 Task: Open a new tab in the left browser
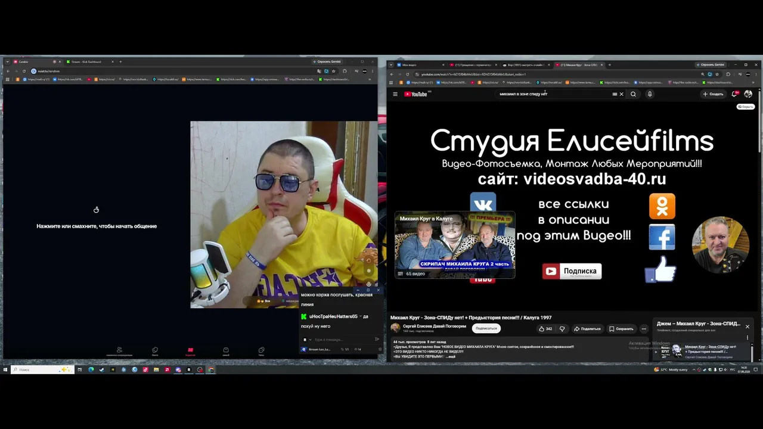coord(120,61)
